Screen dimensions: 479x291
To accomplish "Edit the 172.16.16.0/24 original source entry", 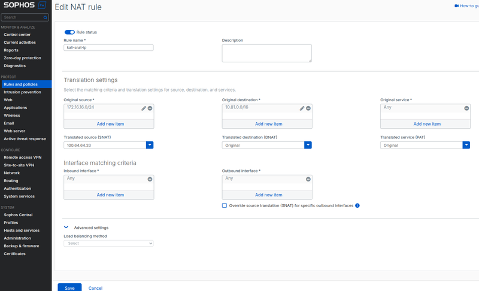I will (x=144, y=108).
